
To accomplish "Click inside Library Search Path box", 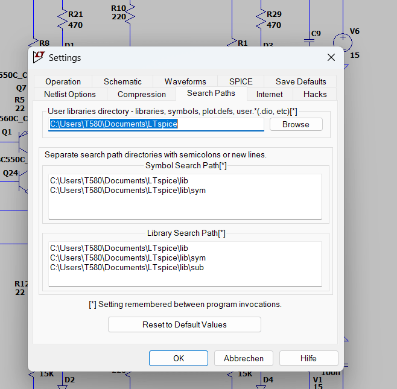I will pos(185,264).
